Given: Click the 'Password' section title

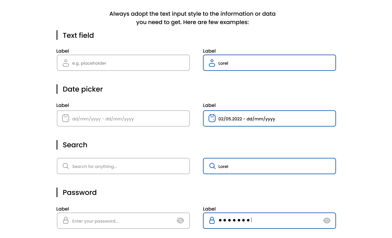Looking at the screenshot, I should pos(80,193).
